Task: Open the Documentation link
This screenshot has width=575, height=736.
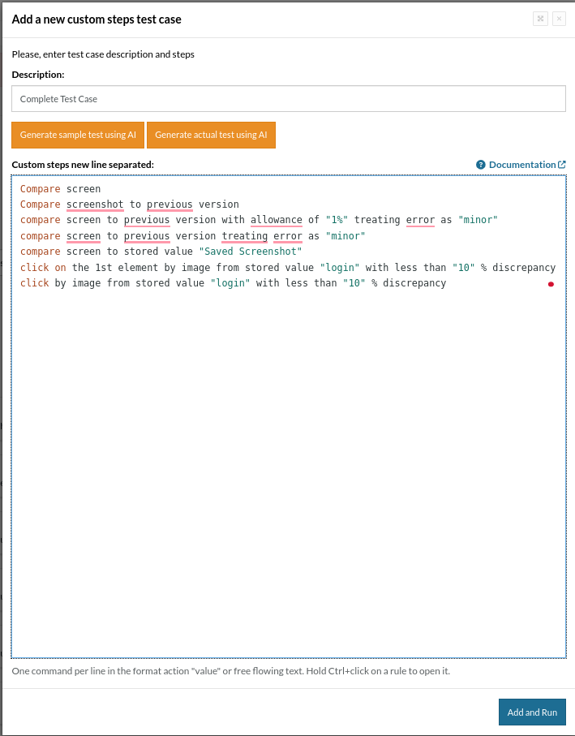Action: coord(521,165)
